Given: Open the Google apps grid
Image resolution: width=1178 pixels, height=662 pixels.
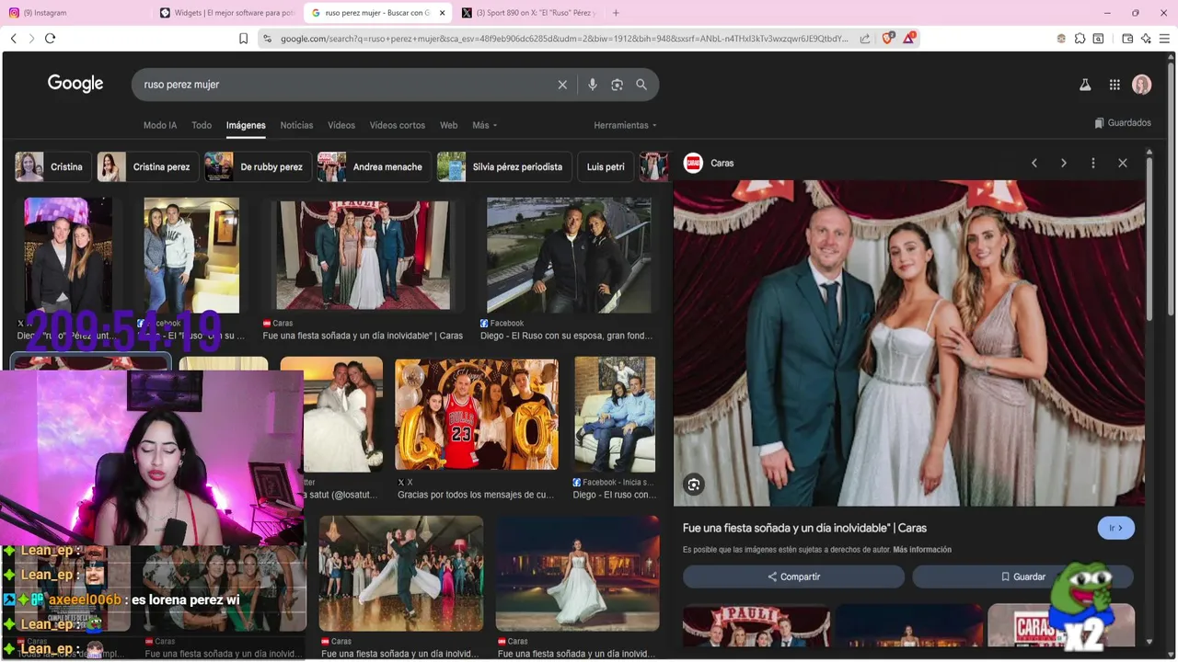Looking at the screenshot, I should 1114,85.
